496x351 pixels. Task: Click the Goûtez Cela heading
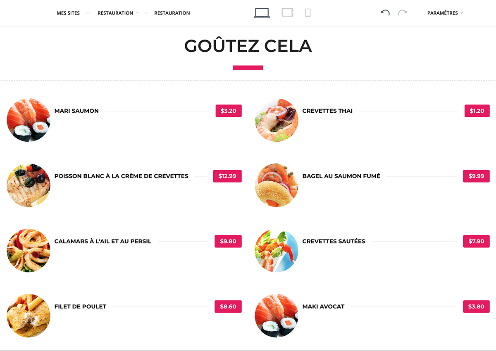coord(248,46)
